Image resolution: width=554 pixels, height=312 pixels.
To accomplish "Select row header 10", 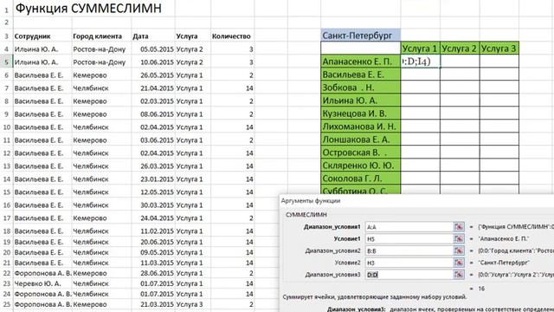I will pyautogui.click(x=6, y=127).
